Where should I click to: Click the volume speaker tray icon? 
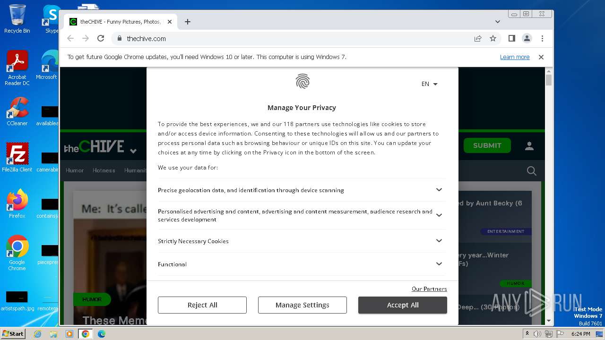click(537, 334)
